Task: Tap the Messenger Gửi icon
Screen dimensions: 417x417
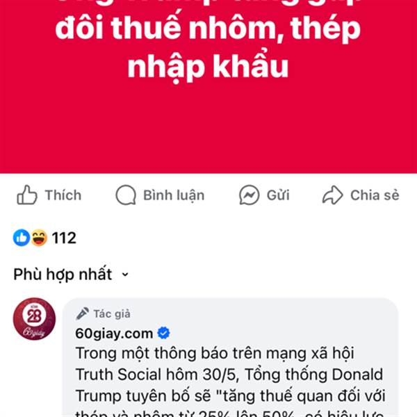Action: point(250,195)
